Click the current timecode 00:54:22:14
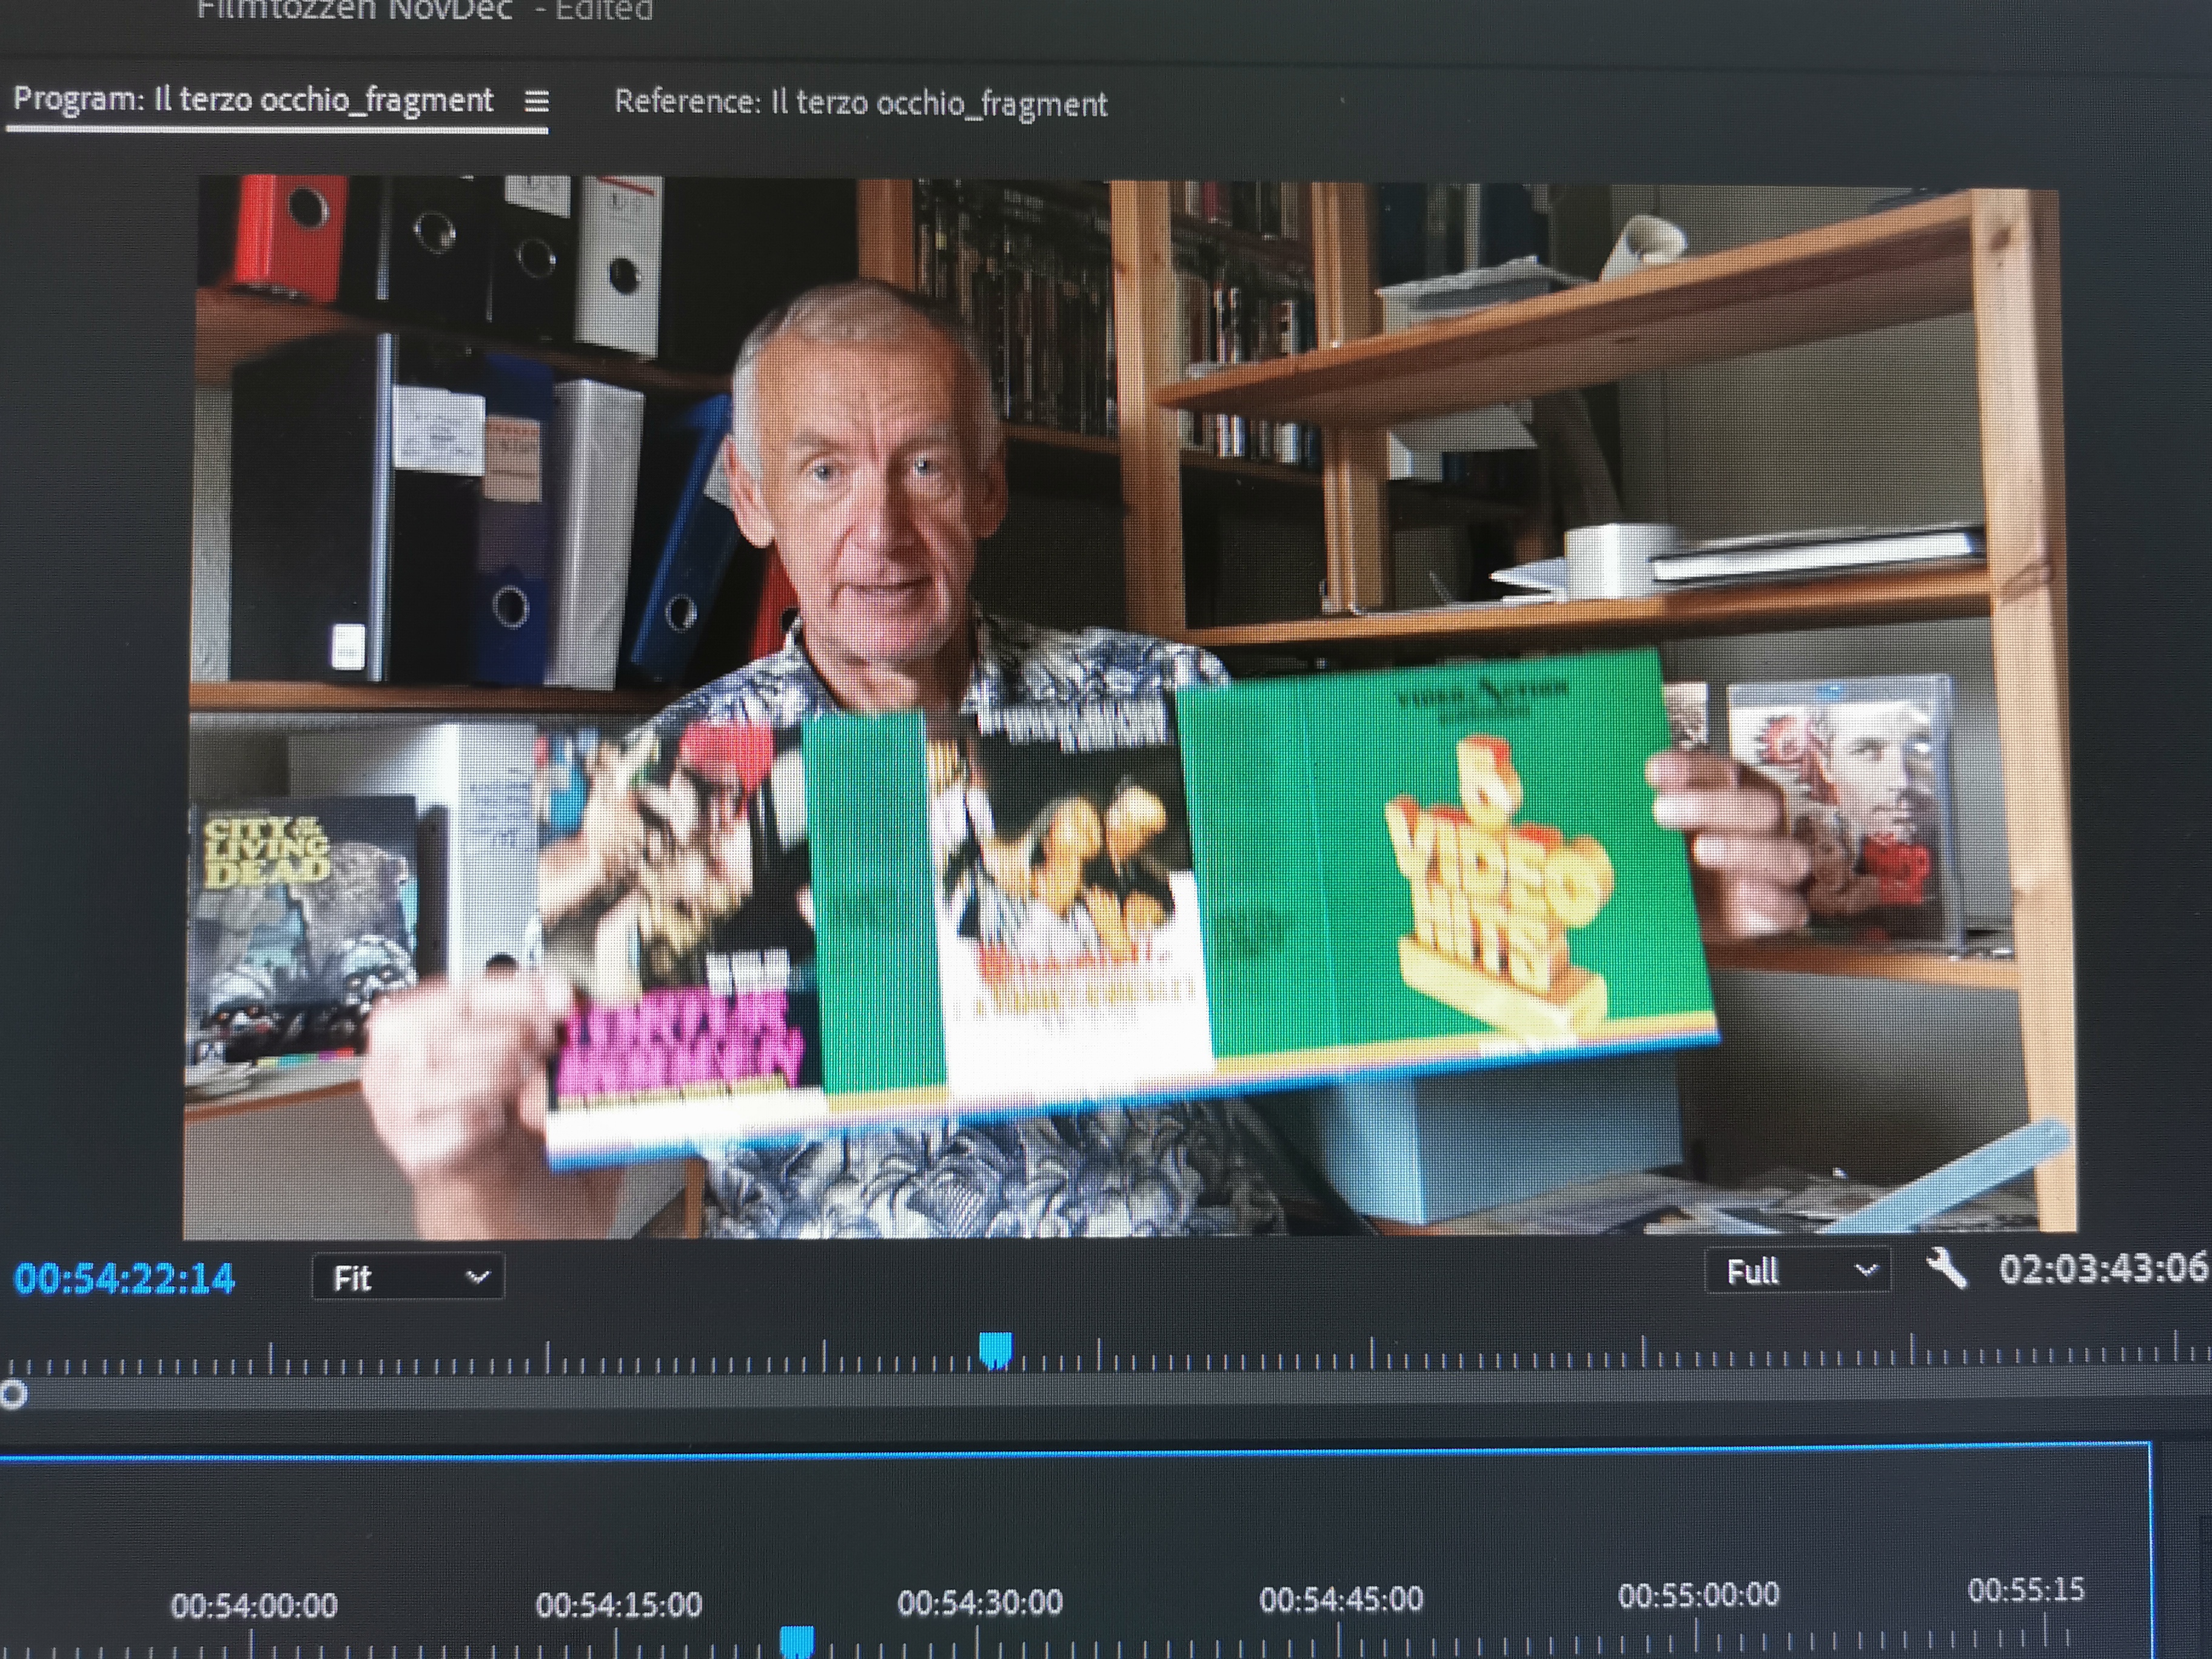The height and width of the screenshot is (1659, 2212). pyautogui.click(x=124, y=1279)
